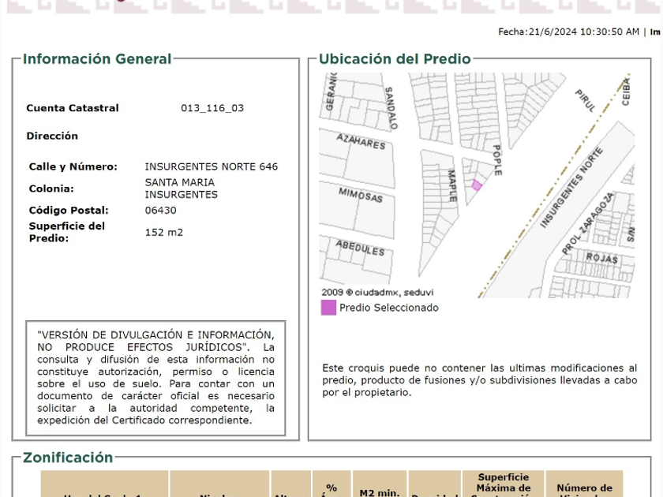Click postal code value 06430
663x497 pixels.
(161, 210)
